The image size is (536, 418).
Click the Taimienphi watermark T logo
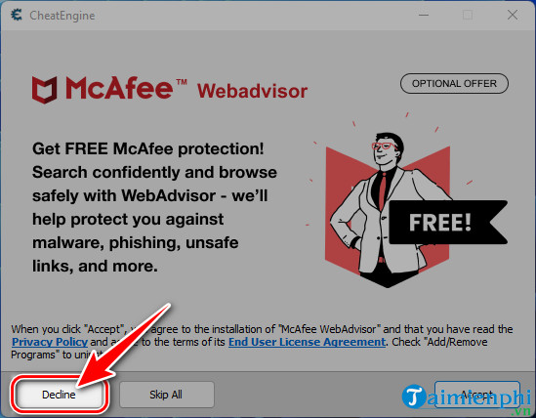414,397
